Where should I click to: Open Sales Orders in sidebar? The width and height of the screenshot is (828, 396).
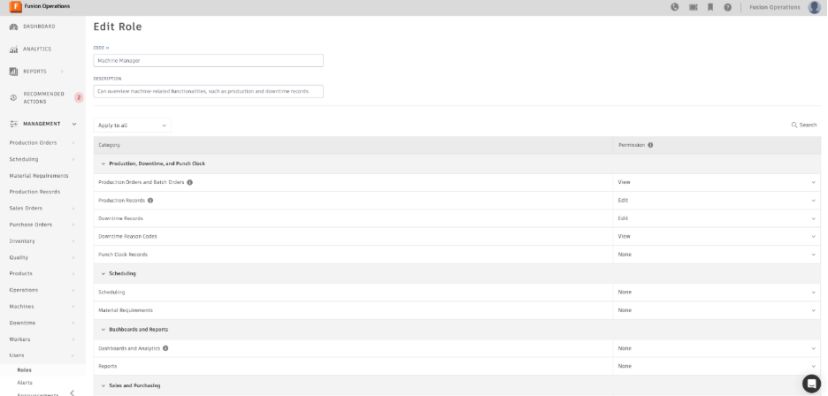[26, 209]
